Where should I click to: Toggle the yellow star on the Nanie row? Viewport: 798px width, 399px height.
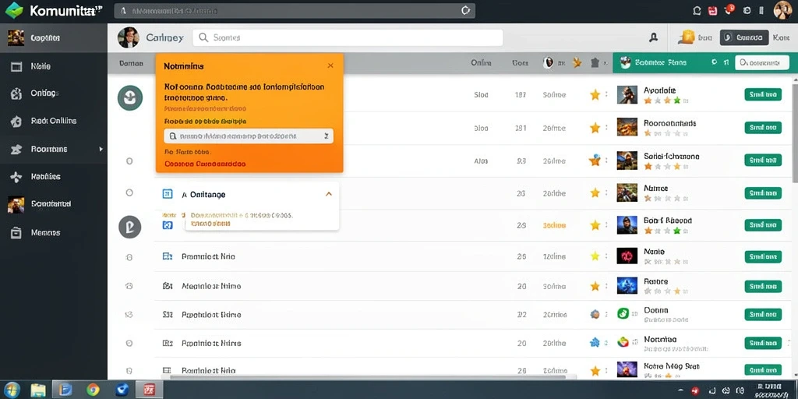595,256
